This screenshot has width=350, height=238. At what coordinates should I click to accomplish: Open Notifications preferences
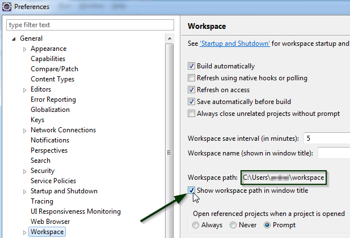click(x=50, y=140)
